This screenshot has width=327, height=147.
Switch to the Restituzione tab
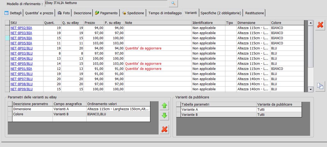[x=254, y=13]
